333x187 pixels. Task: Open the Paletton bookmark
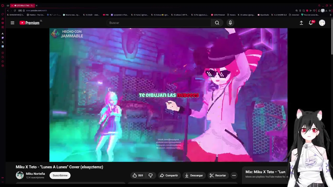pyautogui.click(x=36, y=15)
